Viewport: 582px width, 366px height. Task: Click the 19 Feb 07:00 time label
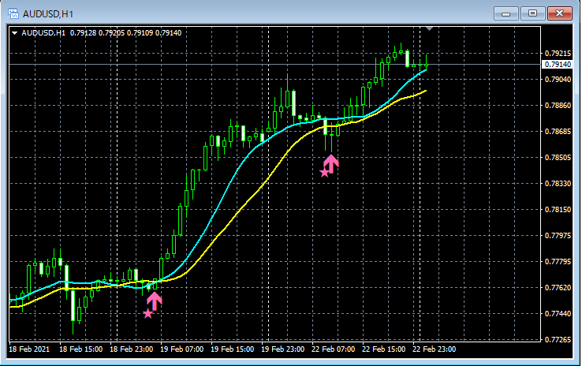coord(182,349)
